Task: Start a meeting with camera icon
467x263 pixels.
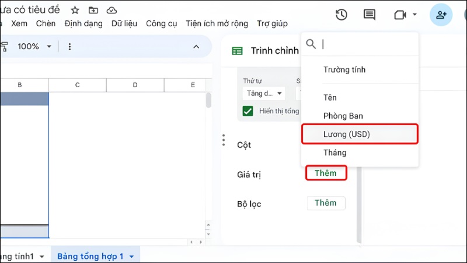Action: [x=400, y=15]
